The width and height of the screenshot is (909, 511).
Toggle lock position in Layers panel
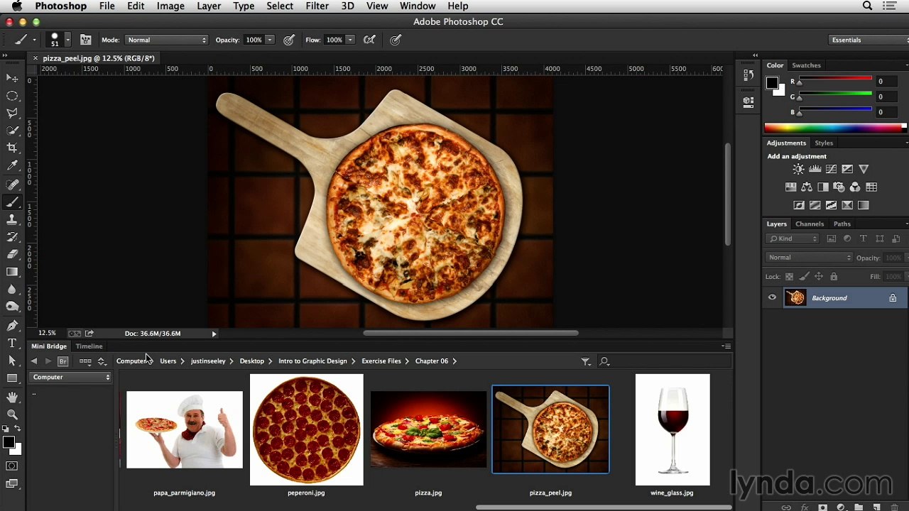(x=819, y=277)
